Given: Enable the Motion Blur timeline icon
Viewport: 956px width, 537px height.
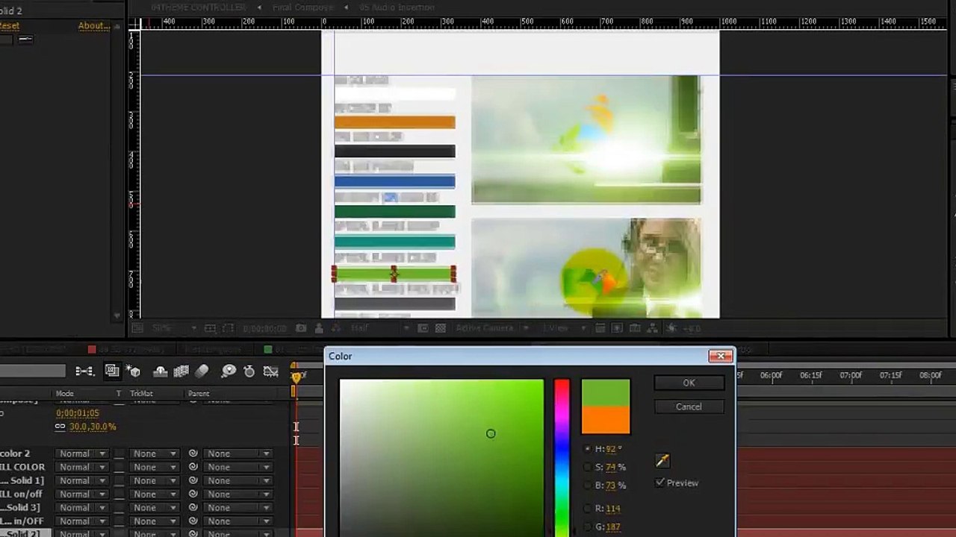Looking at the screenshot, I should pyautogui.click(x=202, y=371).
